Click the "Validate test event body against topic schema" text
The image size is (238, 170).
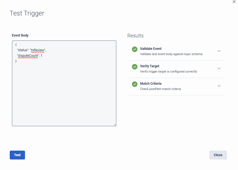(x=171, y=54)
